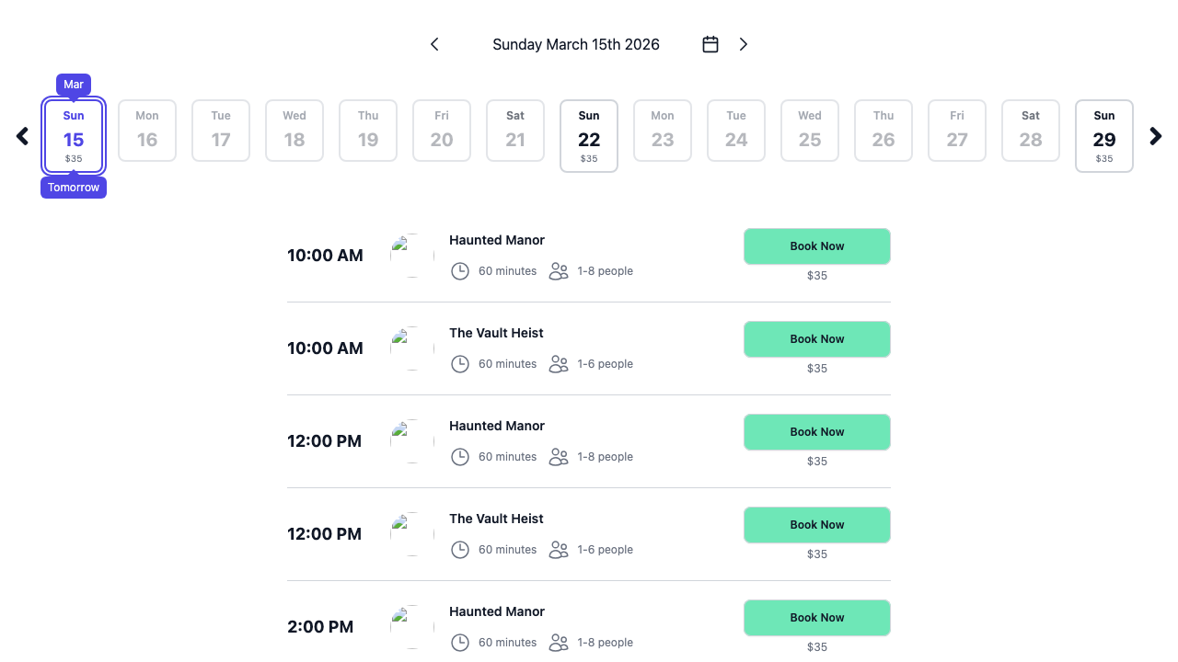Book Now for the 2:00 PM Haunted Manor session
The width and height of the screenshot is (1178, 662).
click(816, 617)
